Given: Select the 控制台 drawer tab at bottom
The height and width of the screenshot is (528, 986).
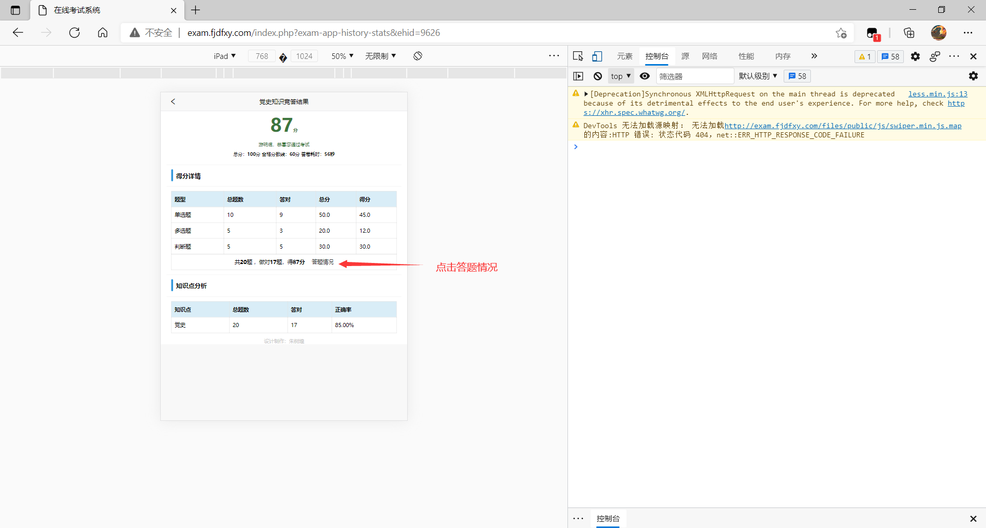Looking at the screenshot, I should [x=608, y=519].
